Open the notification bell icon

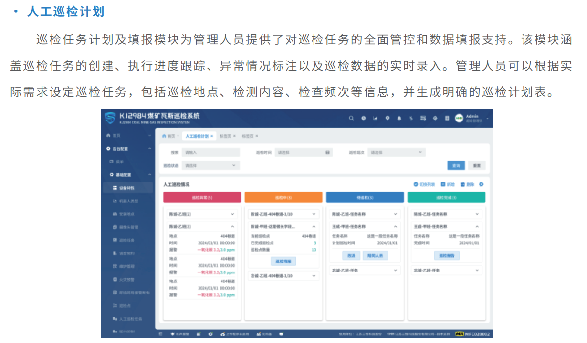point(399,118)
